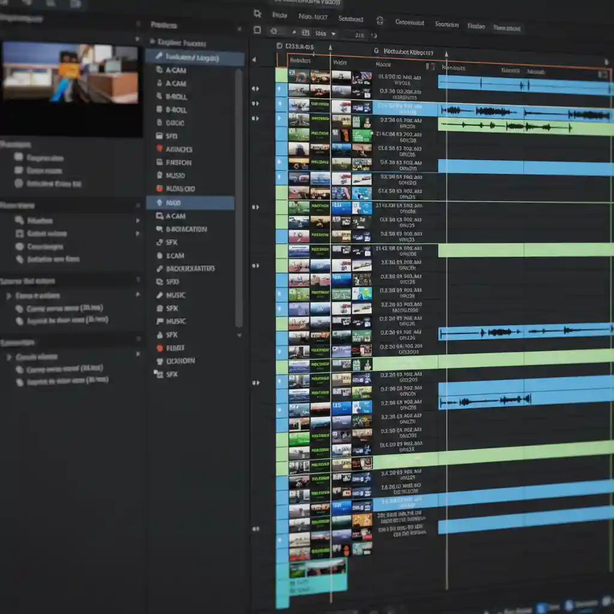
Task: Open the submenu arrow on the row with the magnifier icon
Action: 137,221
